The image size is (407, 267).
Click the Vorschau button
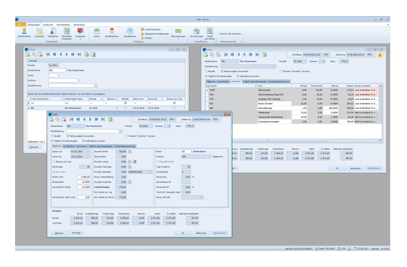(76, 233)
